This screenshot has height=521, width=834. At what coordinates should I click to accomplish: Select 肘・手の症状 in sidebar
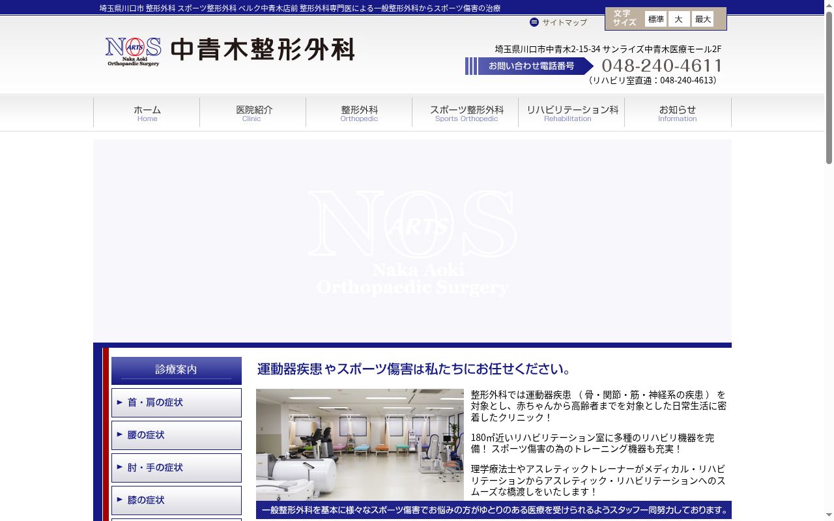[177, 468]
